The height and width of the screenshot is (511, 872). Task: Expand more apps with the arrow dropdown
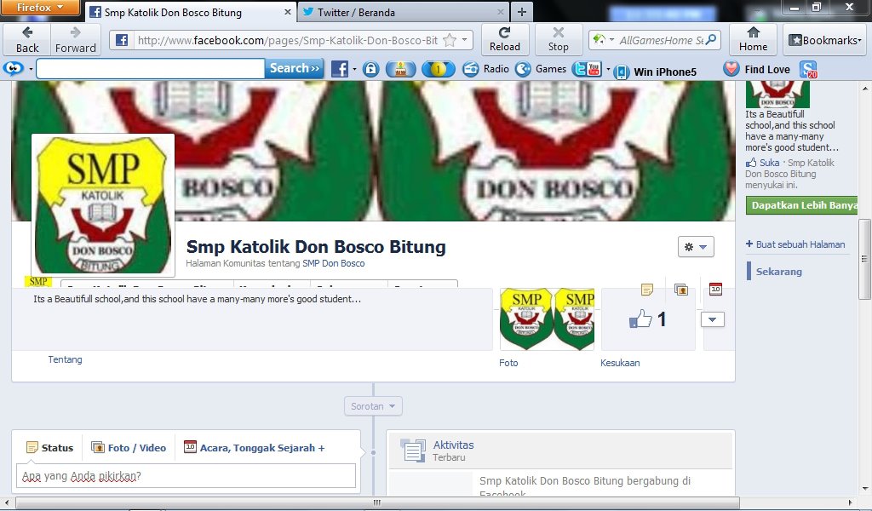click(713, 319)
